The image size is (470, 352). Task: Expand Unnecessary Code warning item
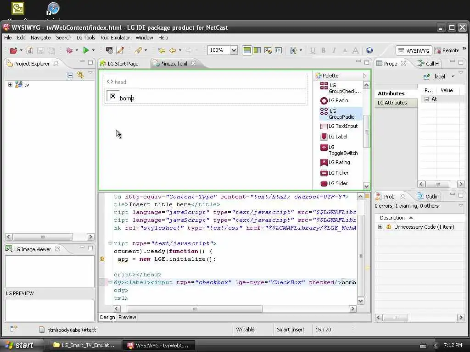click(x=380, y=227)
